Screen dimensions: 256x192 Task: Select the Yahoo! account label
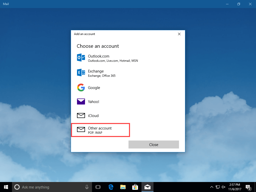pyautogui.click(x=93, y=101)
